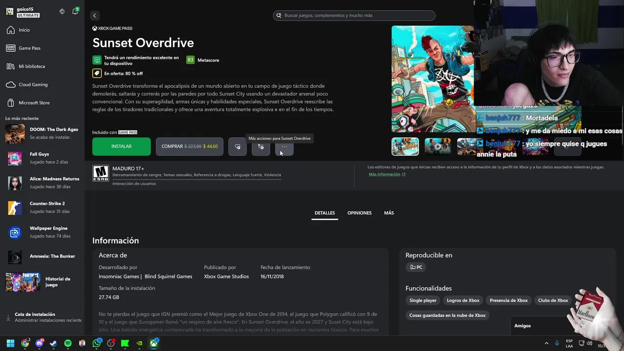The height and width of the screenshot is (351, 624).
Task: Click Insomniac Games developer text
Action: point(118,276)
